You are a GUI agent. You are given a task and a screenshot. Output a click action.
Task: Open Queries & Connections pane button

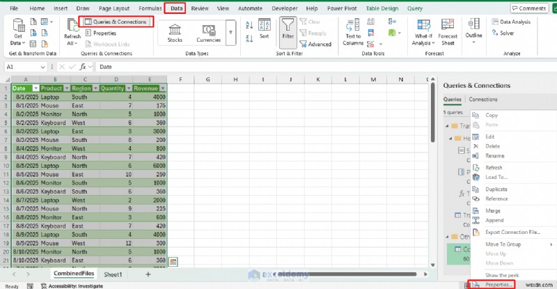(x=116, y=22)
